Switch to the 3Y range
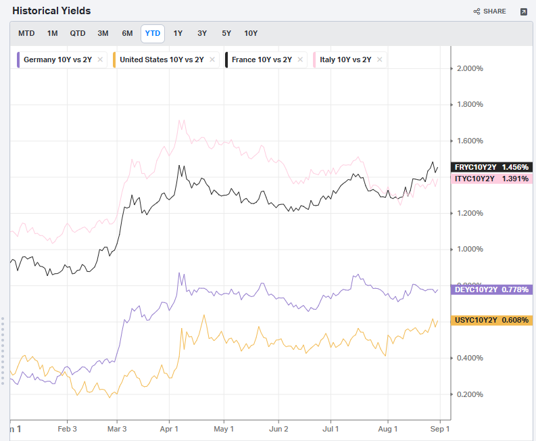Viewport: 536px width, 441px height. tap(202, 34)
